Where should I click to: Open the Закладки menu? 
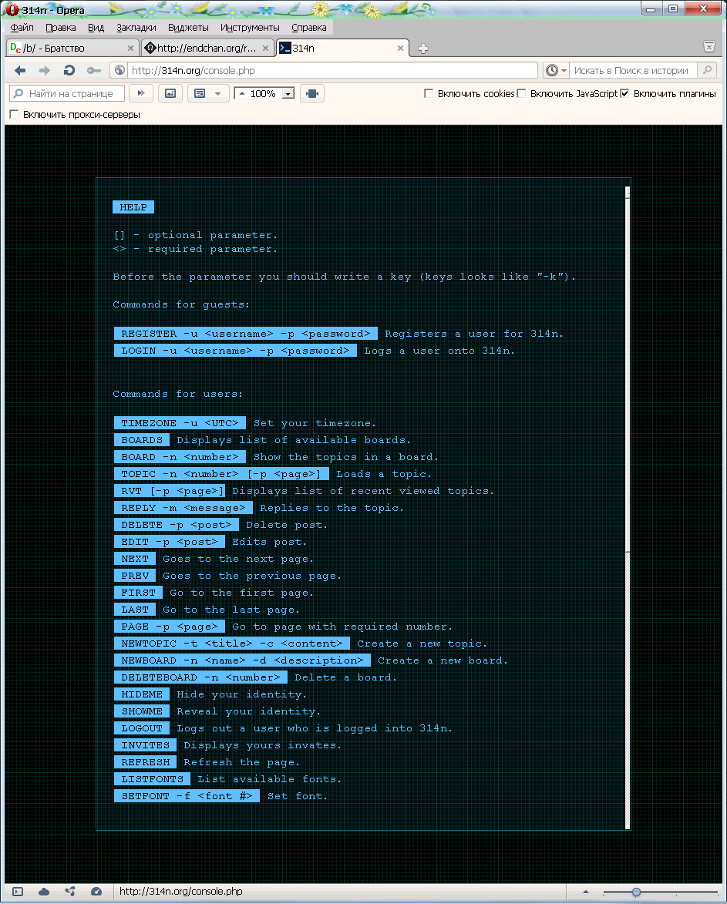click(x=136, y=28)
